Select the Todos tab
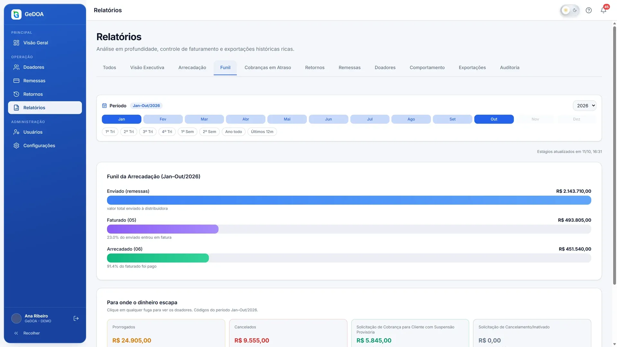Viewport: 617px width, 347px height. (109, 67)
